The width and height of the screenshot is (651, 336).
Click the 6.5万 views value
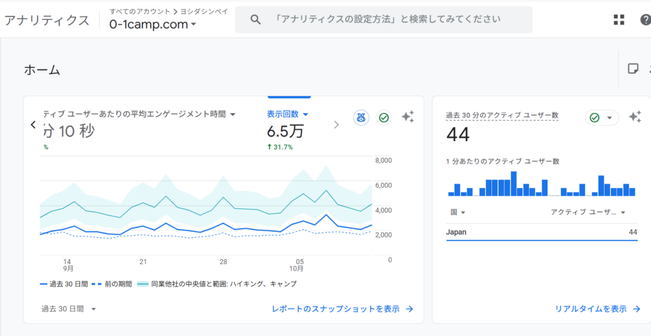pos(285,132)
